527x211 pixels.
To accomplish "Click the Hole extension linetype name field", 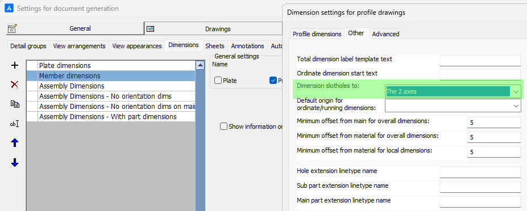I will click(480, 172).
